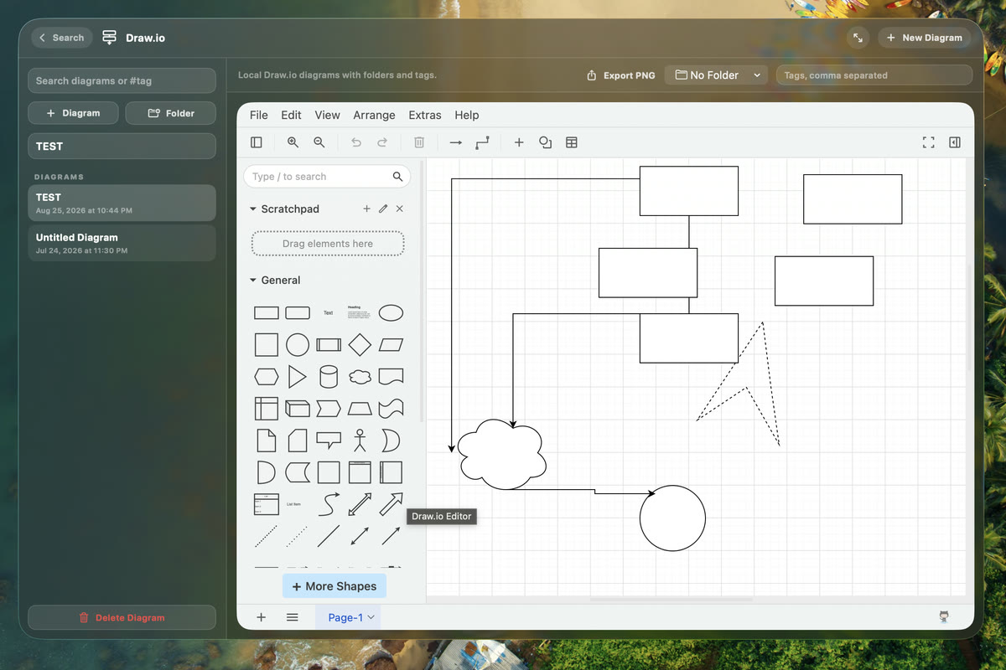
Task: Click the Delete Diagram button
Action: tap(122, 618)
